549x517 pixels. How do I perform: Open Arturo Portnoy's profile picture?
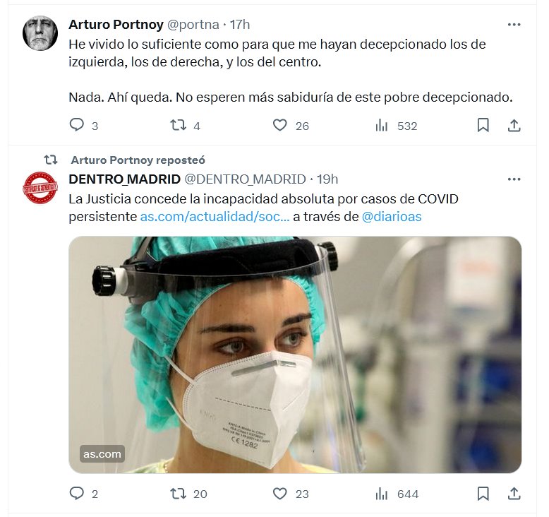(x=40, y=33)
